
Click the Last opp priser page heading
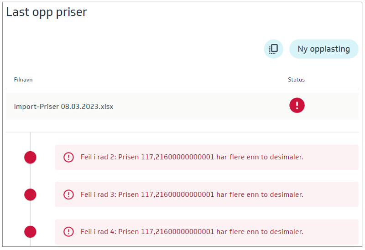click(46, 12)
